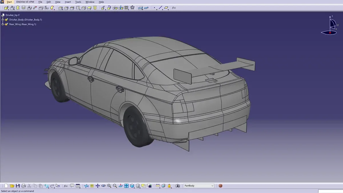The height and width of the screenshot is (193, 343).
Task: Open the Window menu
Action: [90, 2]
